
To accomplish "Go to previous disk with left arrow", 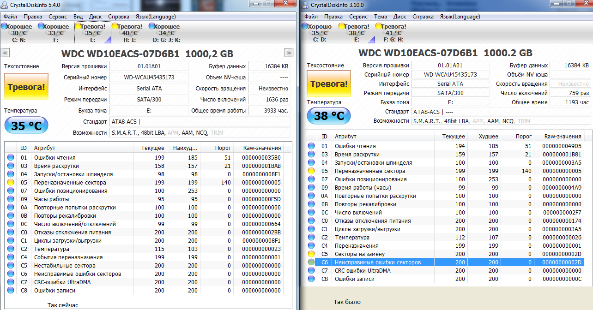I will (5, 53).
